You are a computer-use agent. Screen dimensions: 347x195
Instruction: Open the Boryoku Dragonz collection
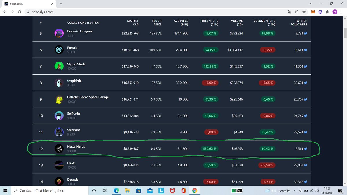(x=80, y=31)
